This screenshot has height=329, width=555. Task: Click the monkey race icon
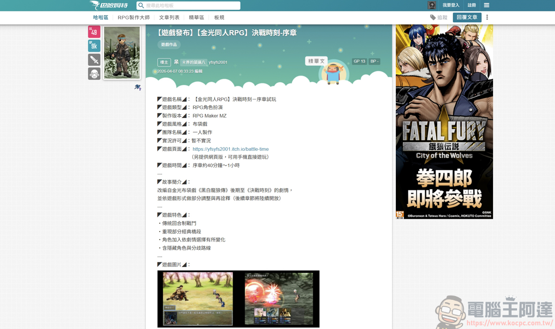coord(94,73)
